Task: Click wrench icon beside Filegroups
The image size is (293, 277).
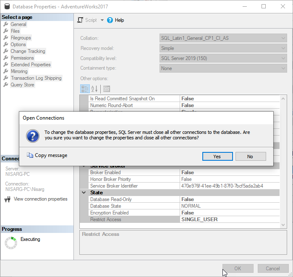Action: point(6,37)
